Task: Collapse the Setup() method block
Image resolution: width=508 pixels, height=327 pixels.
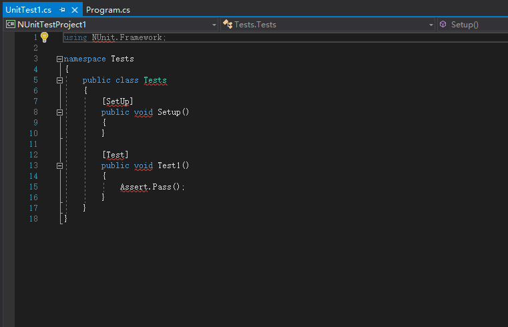Action: (59, 112)
